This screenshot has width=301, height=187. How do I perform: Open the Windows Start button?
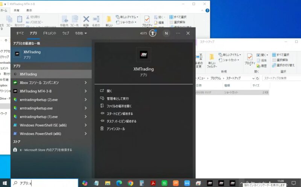(x=5, y=183)
